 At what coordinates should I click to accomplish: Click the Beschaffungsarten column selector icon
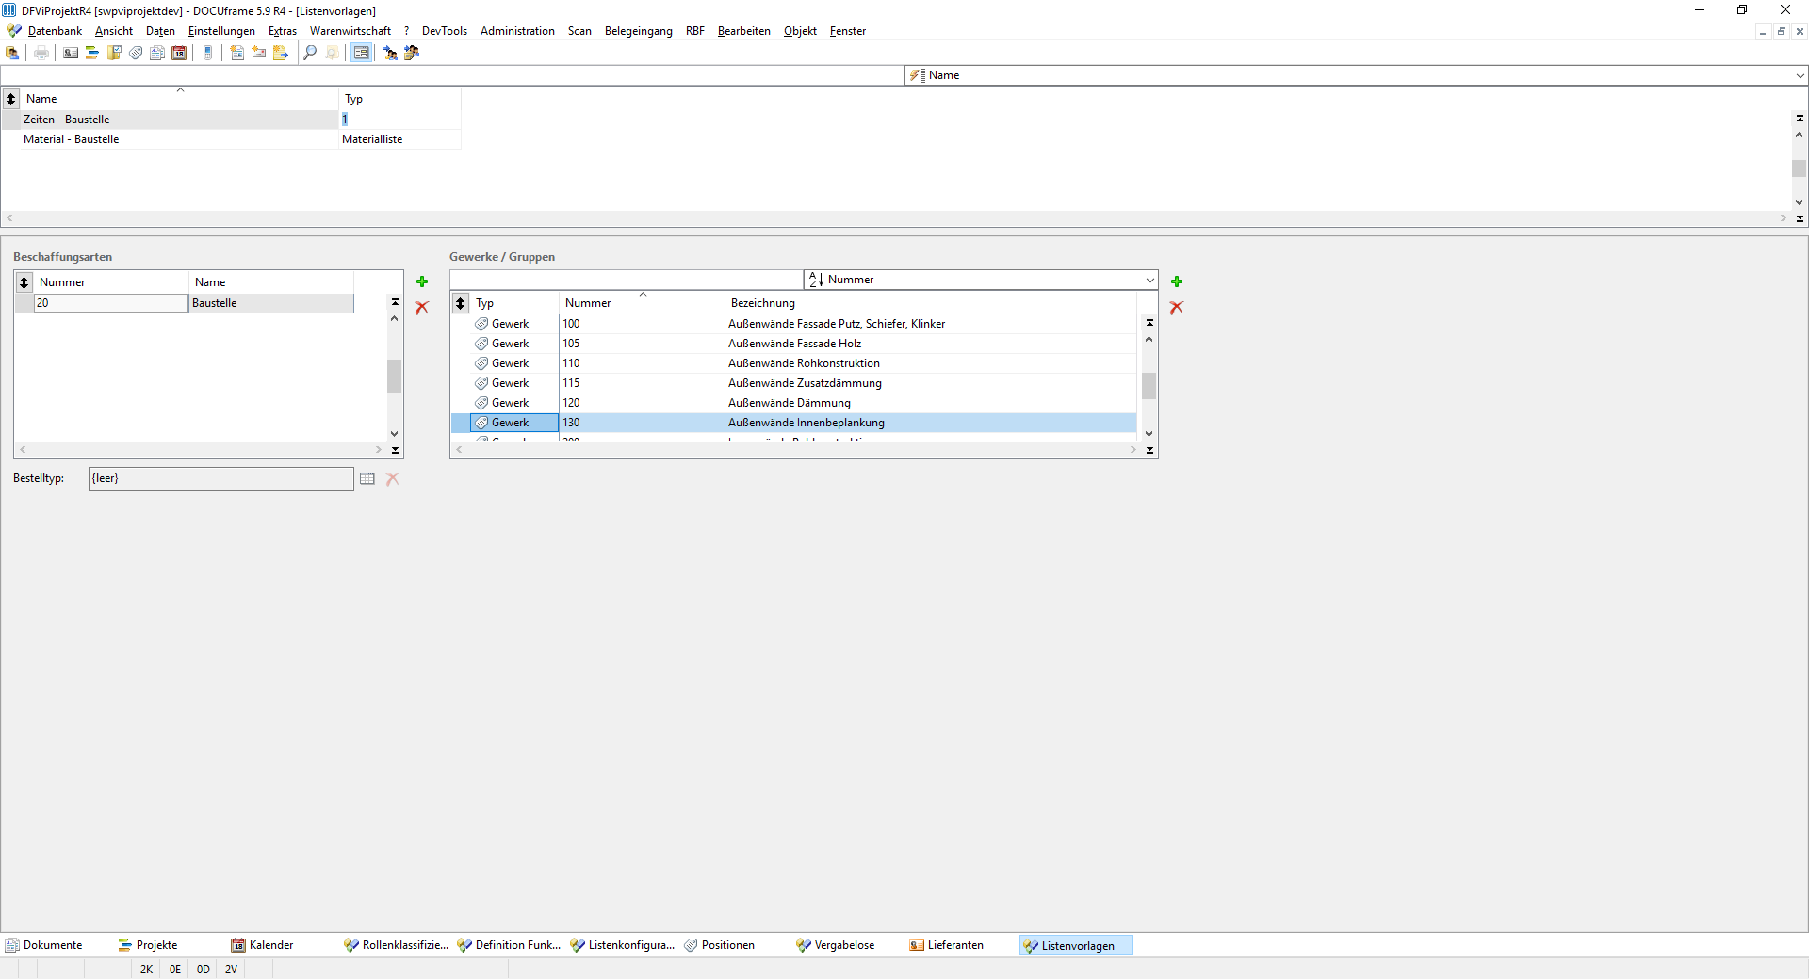24,282
